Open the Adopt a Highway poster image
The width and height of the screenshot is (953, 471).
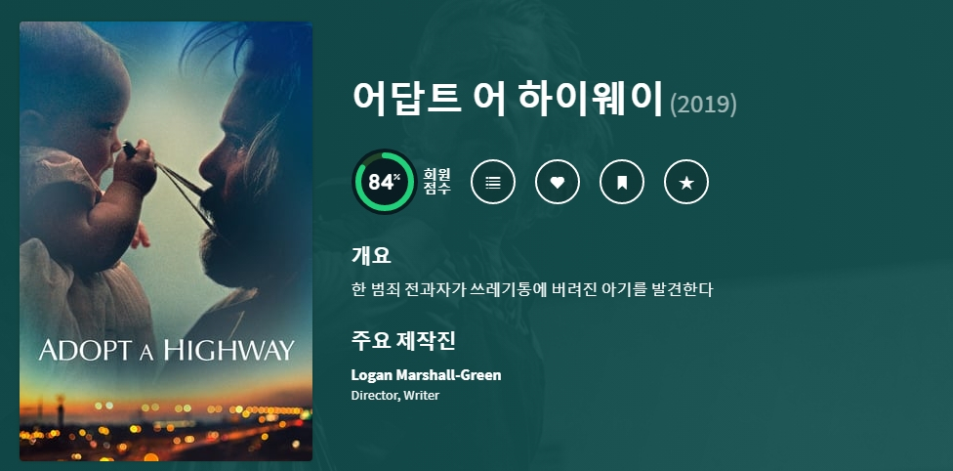[166, 241]
